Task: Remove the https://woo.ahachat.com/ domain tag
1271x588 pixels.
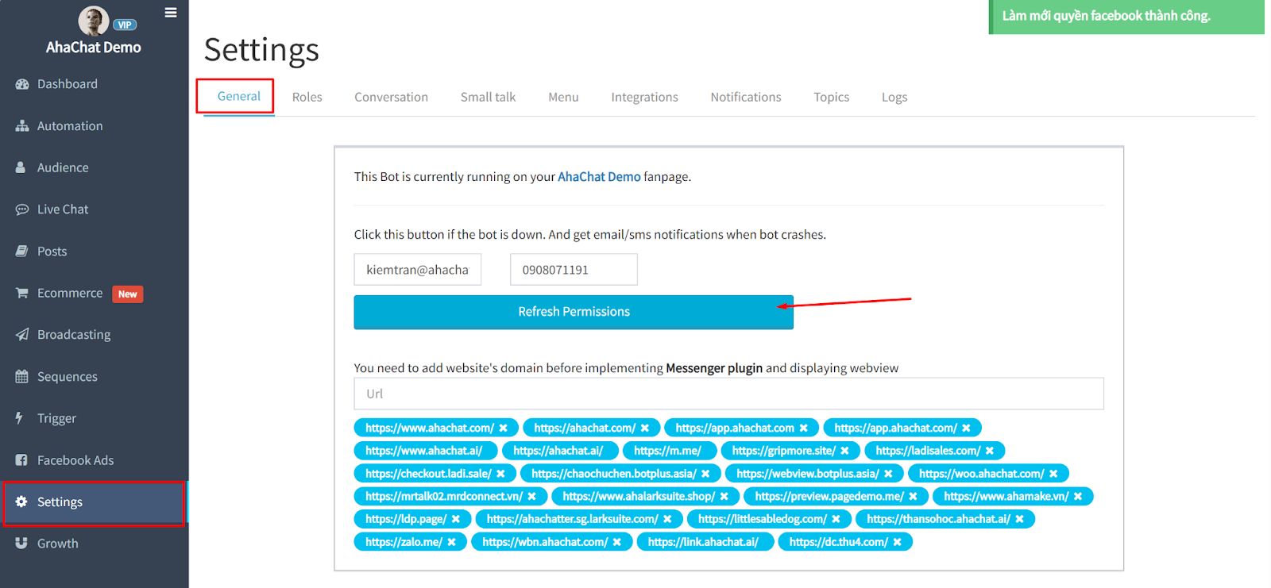Action: [x=1054, y=474]
